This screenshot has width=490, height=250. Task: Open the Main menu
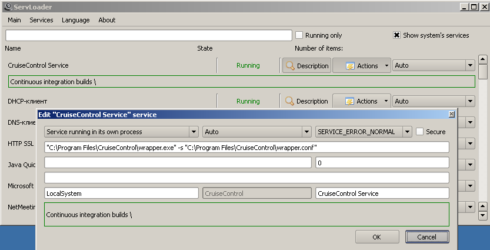tap(14, 20)
